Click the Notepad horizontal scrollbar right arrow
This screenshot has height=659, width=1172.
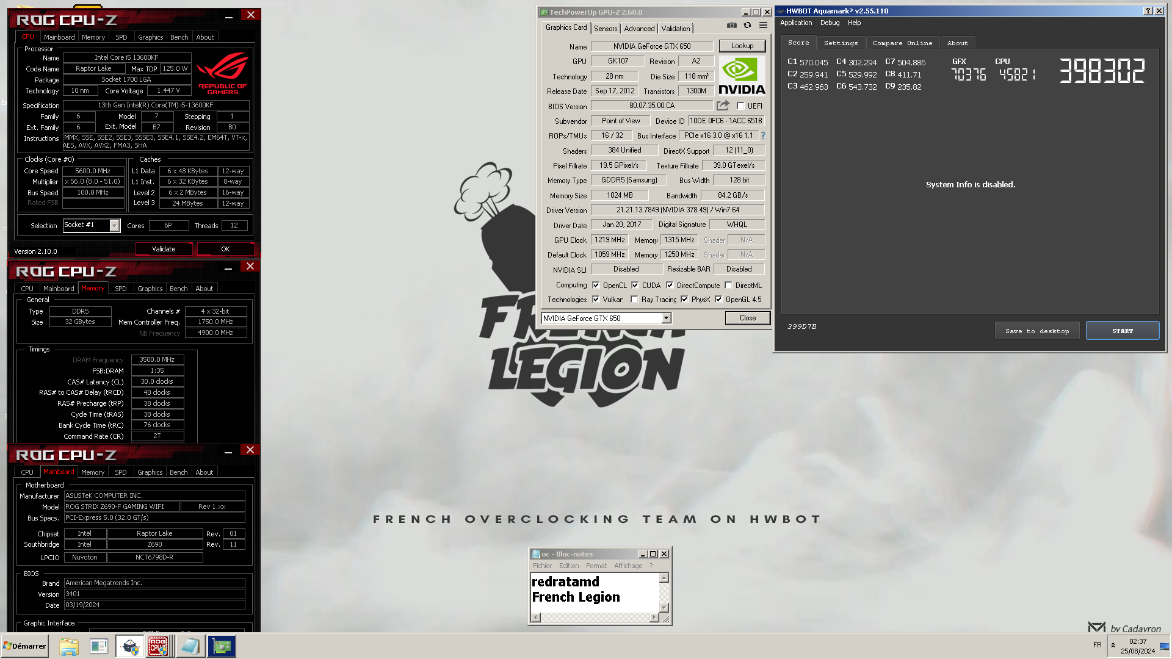(x=654, y=618)
